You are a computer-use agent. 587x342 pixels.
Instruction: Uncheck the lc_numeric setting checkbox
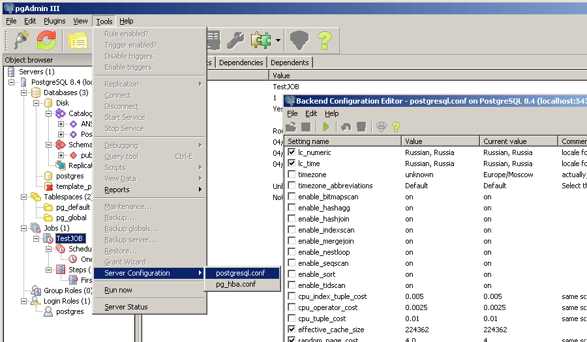pyautogui.click(x=292, y=152)
